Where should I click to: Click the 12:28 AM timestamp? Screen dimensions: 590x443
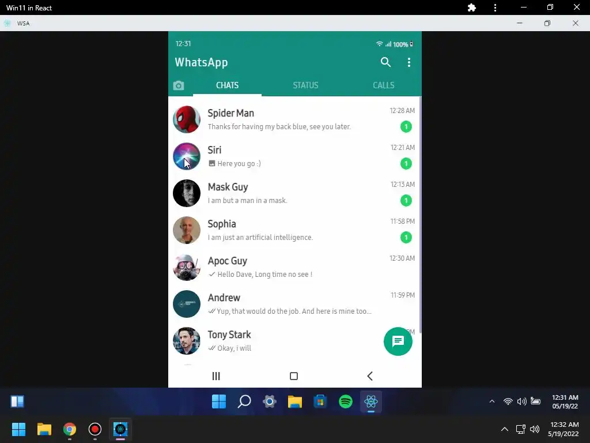[402, 110]
